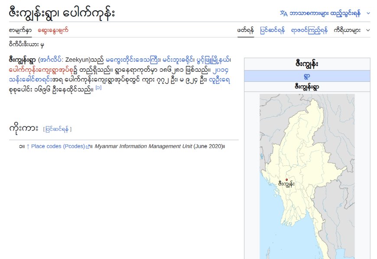The width and height of the screenshot is (377, 259).
Task: Open the tools menu label
Action: [347, 30]
